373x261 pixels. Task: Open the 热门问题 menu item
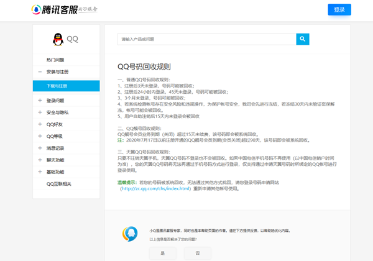55,60
